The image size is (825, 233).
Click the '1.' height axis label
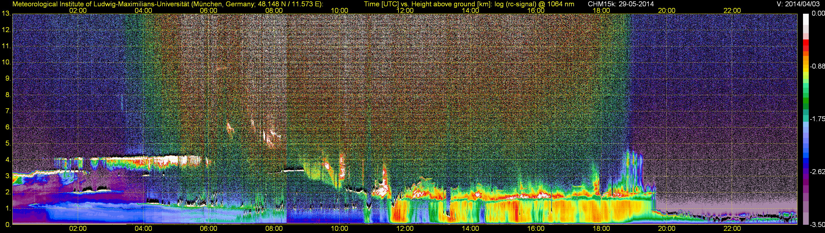point(8,208)
